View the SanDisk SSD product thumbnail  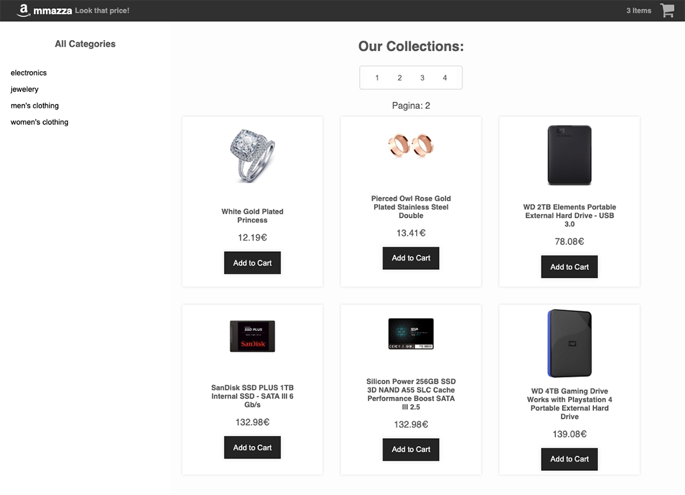[252, 336]
